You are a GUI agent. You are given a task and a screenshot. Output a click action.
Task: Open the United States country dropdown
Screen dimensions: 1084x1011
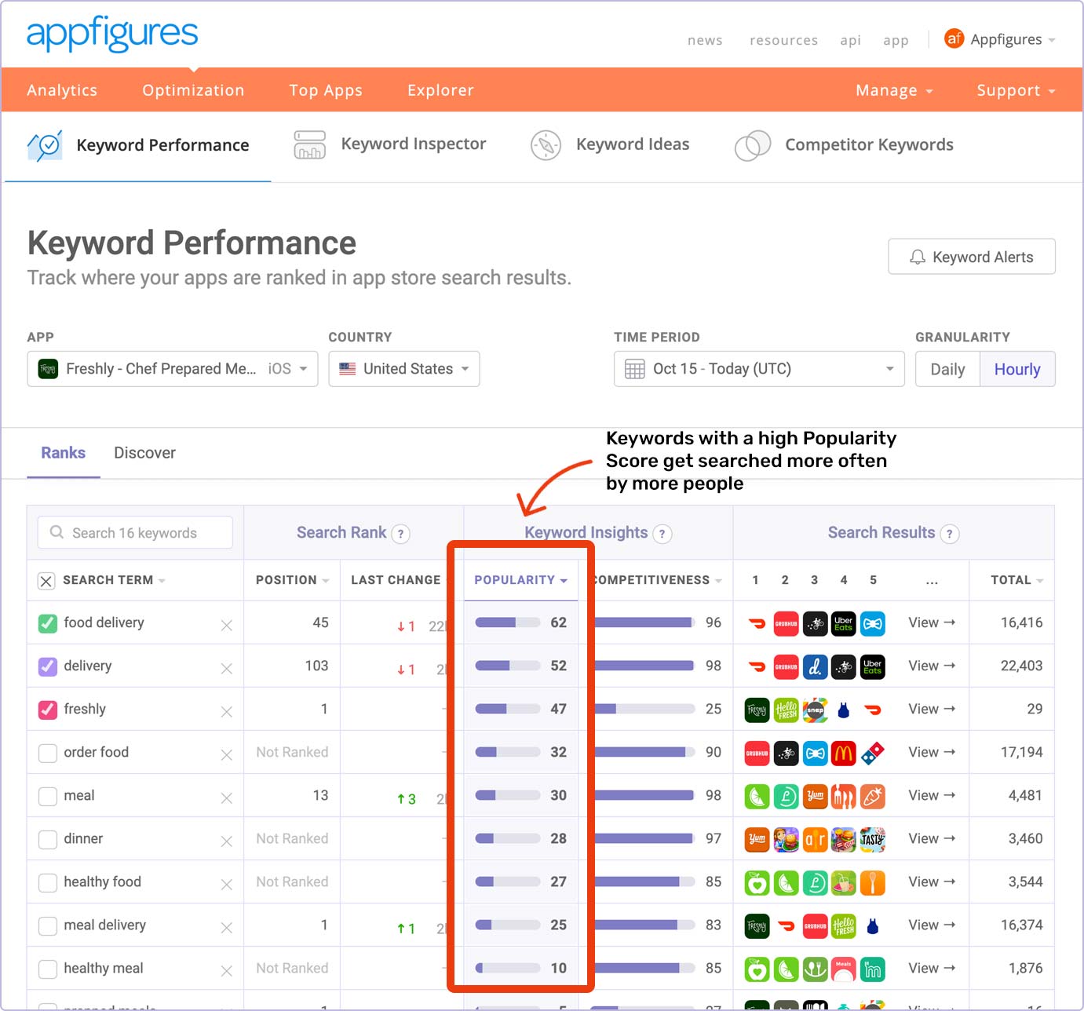403,369
